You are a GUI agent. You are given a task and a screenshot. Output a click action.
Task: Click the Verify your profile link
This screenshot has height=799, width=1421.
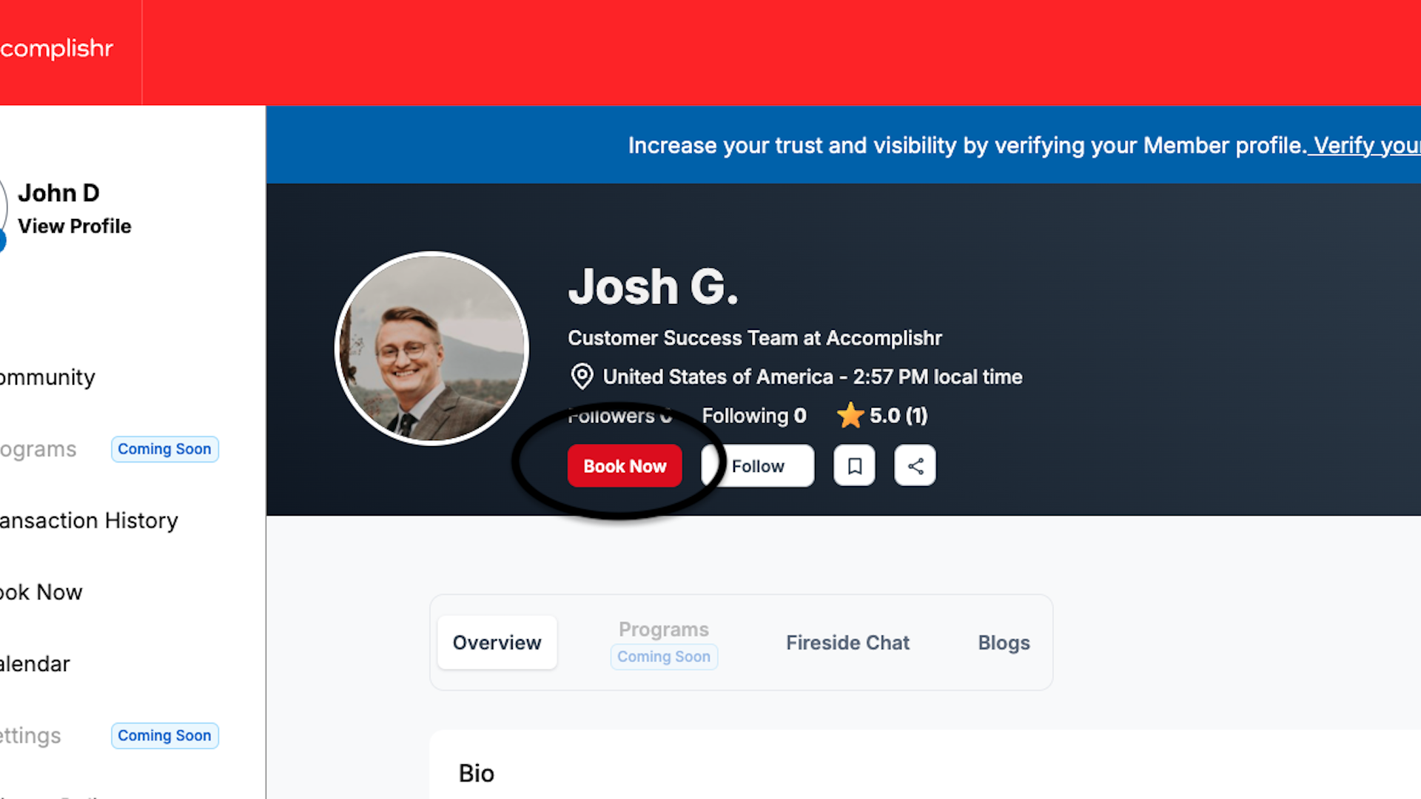[1365, 145]
